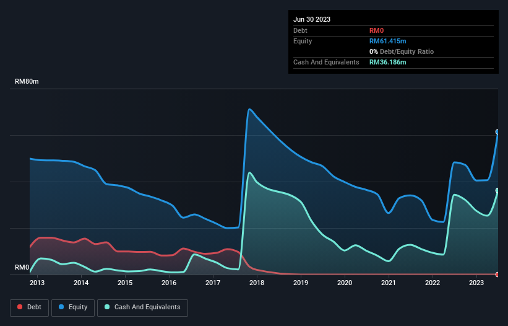Click the Cash And Equivalents tooltip row label

[x=326, y=62]
